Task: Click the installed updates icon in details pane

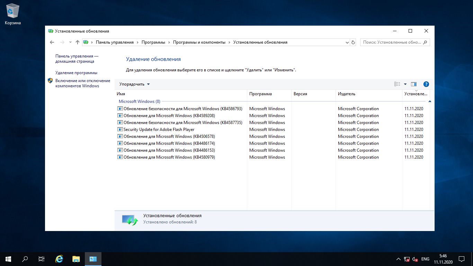Action: tap(130, 220)
